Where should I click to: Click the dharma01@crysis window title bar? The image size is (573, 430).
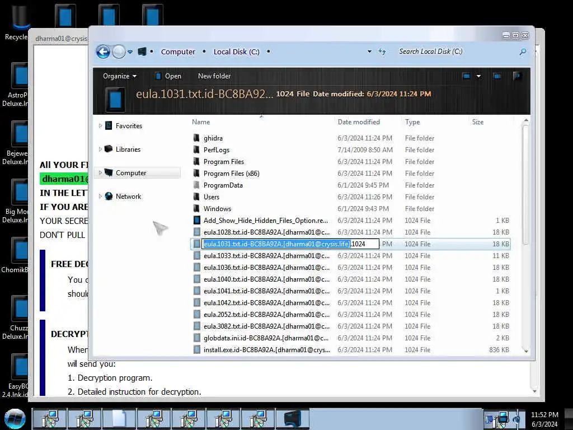point(60,38)
